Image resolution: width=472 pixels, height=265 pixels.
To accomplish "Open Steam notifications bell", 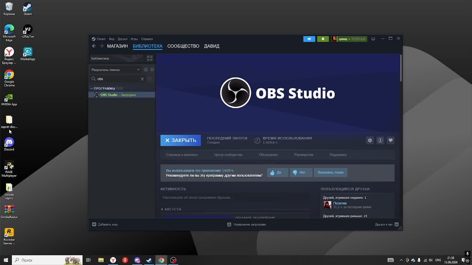I will (x=323, y=39).
